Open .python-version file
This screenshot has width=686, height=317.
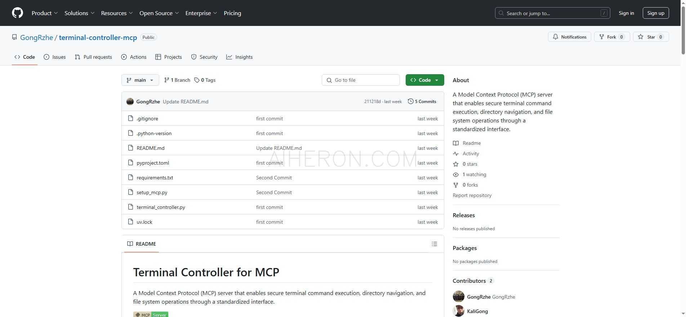pyautogui.click(x=154, y=133)
